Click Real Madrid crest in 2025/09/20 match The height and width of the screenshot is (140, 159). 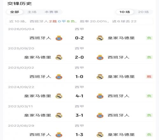click(59, 57)
